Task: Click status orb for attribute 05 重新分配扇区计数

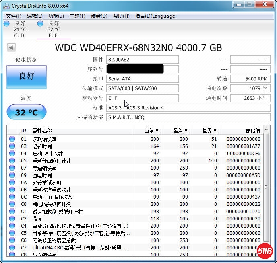Action: coord(12,161)
